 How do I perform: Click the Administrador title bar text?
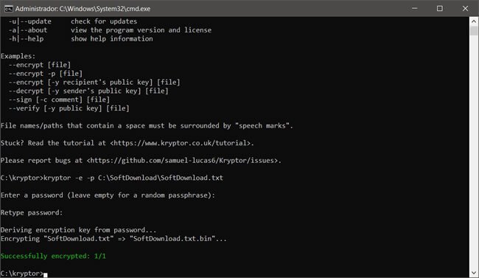tap(83, 9)
